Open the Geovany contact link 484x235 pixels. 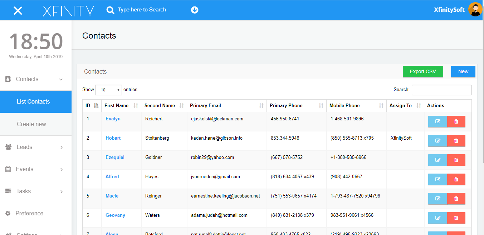coord(115,215)
